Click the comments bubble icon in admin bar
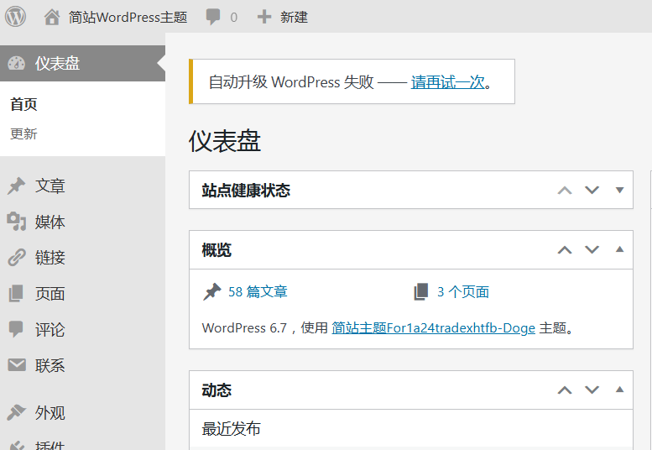The image size is (652, 450). [213, 17]
